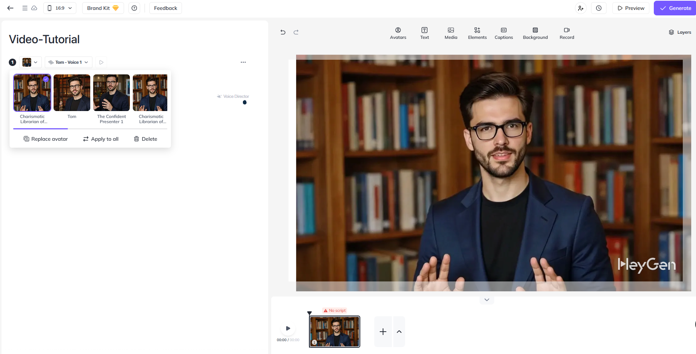Choose The Confident Presenter 1 look
The image size is (696, 354).
pos(112,93)
